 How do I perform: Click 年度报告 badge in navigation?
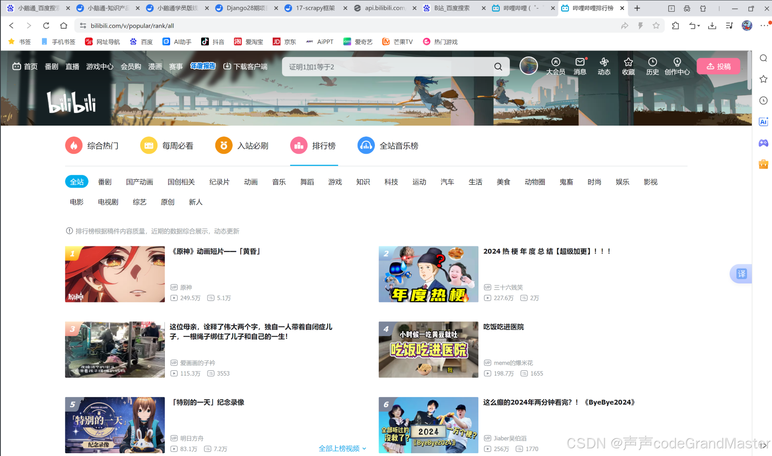pos(203,66)
